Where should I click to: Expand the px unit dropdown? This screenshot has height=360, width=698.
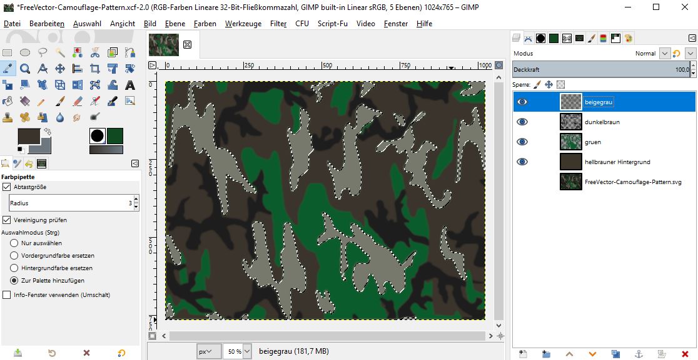209,351
